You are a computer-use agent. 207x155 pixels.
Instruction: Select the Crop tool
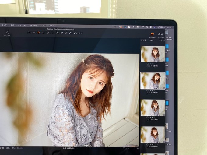43,33
